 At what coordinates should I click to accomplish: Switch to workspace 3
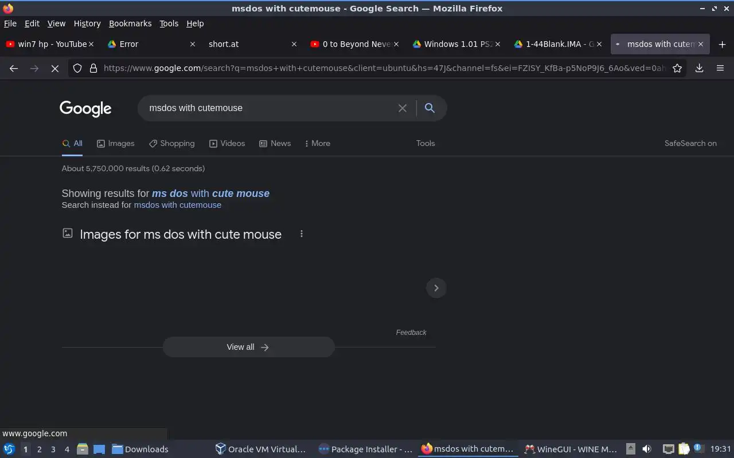point(53,449)
